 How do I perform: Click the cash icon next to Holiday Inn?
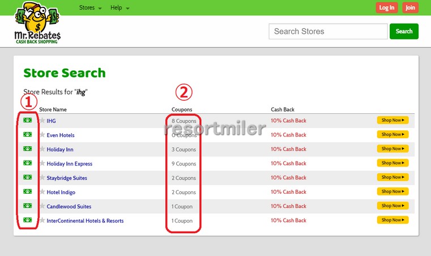(27, 149)
